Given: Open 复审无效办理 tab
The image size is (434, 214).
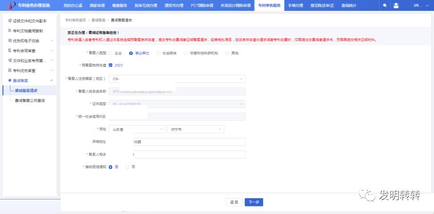Looking at the screenshot, I should coord(145,6).
